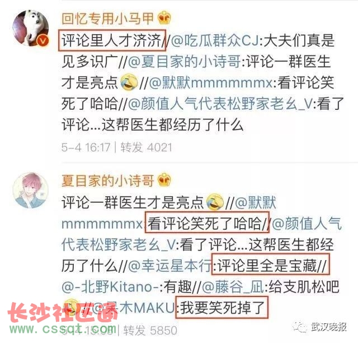Open the mention @吃瓜群众CJ
358x343 pixels.
pos(215,40)
